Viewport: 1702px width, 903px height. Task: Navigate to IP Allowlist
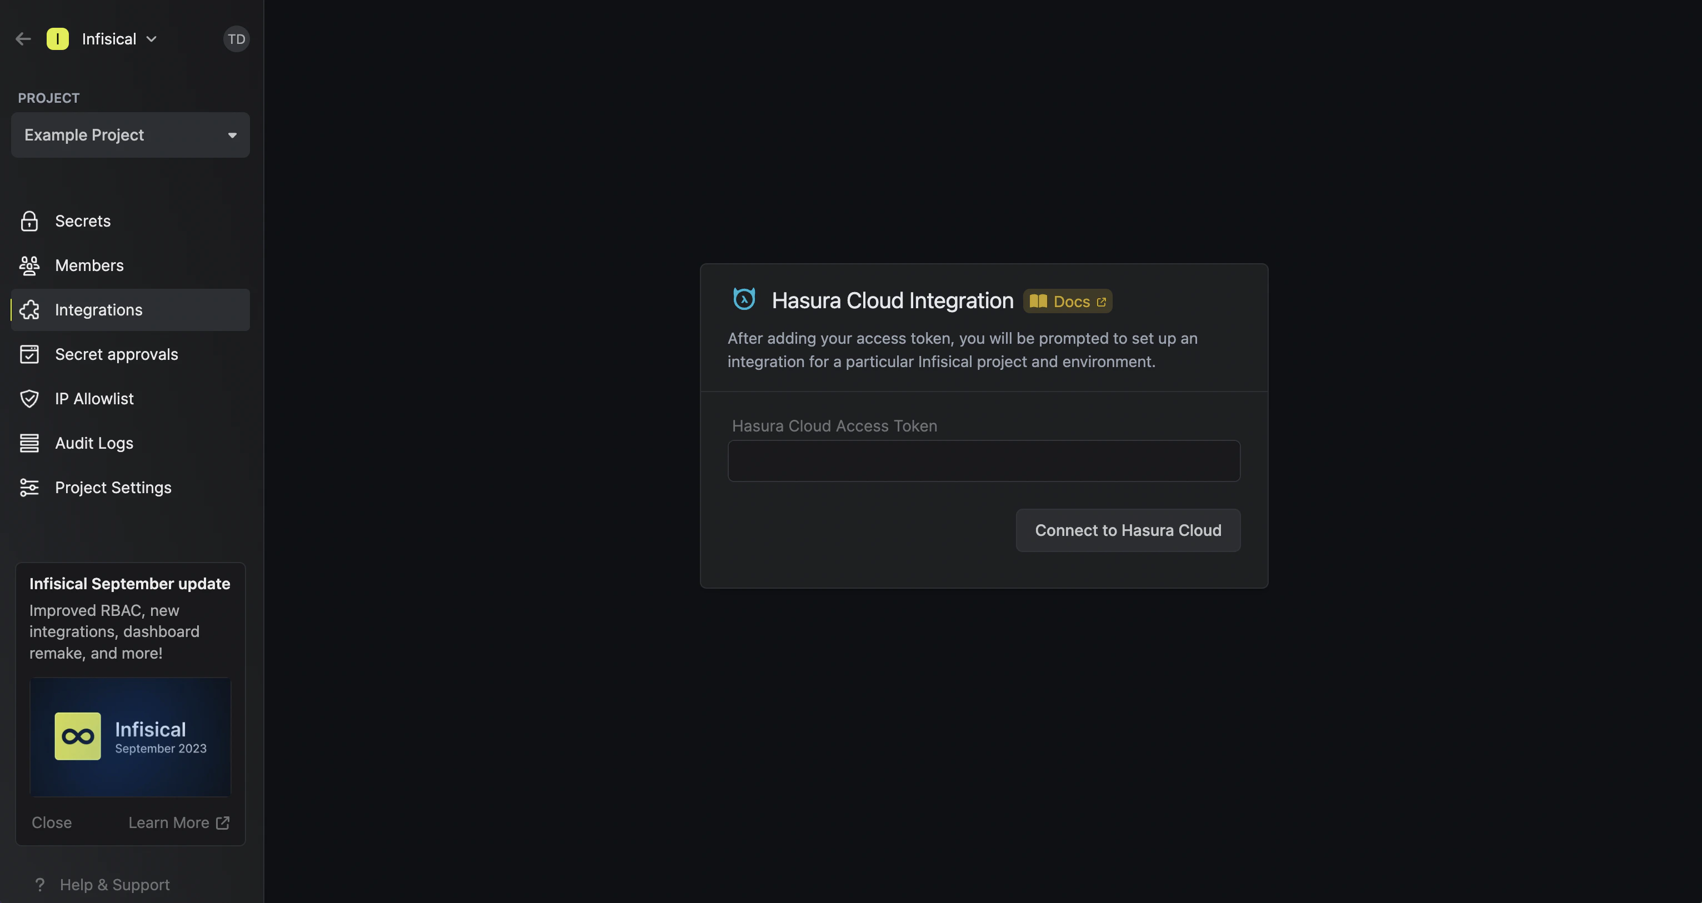[130, 399]
